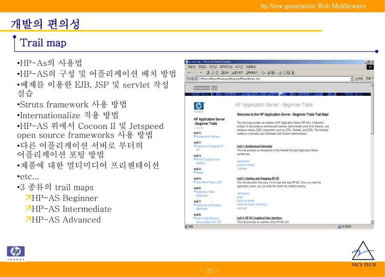Click the Edit page icon in toolbar

pos(273,73)
